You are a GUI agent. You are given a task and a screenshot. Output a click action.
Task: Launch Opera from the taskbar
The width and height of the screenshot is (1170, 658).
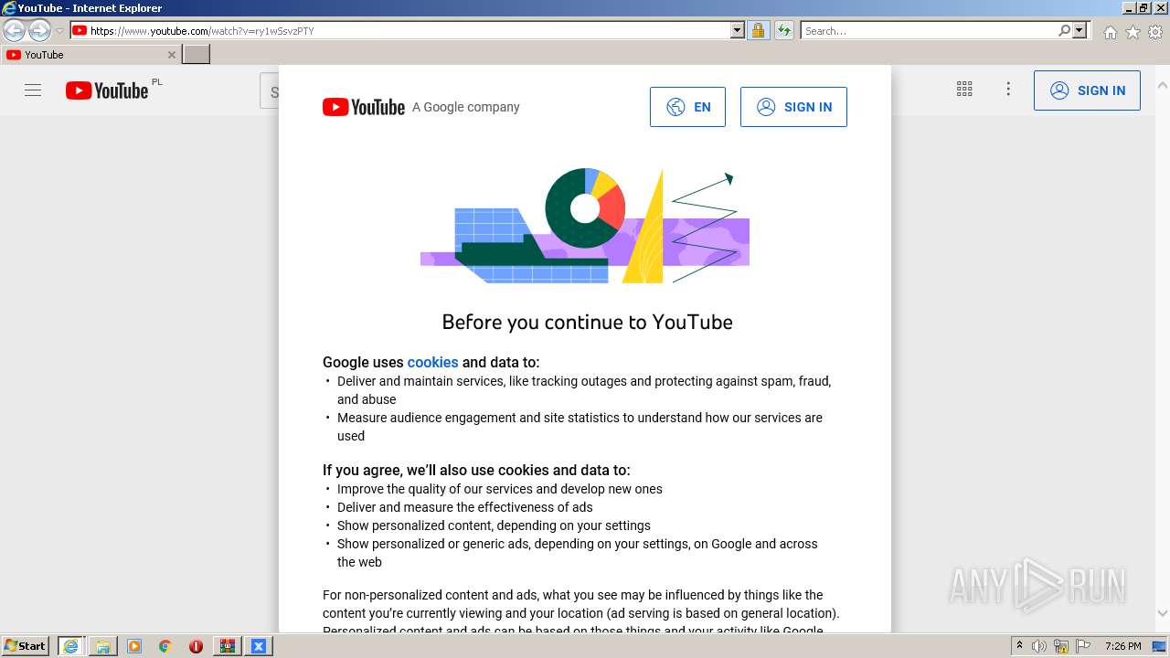pos(196,646)
